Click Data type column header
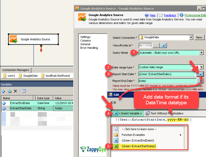The width and height of the screenshot is (206, 157). [x=44, y=98]
